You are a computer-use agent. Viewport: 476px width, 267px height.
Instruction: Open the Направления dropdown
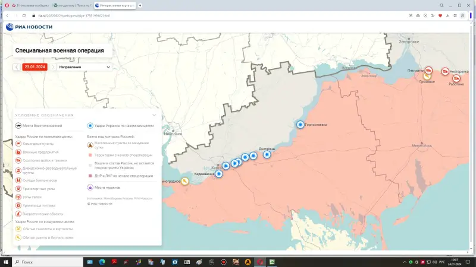(84, 67)
